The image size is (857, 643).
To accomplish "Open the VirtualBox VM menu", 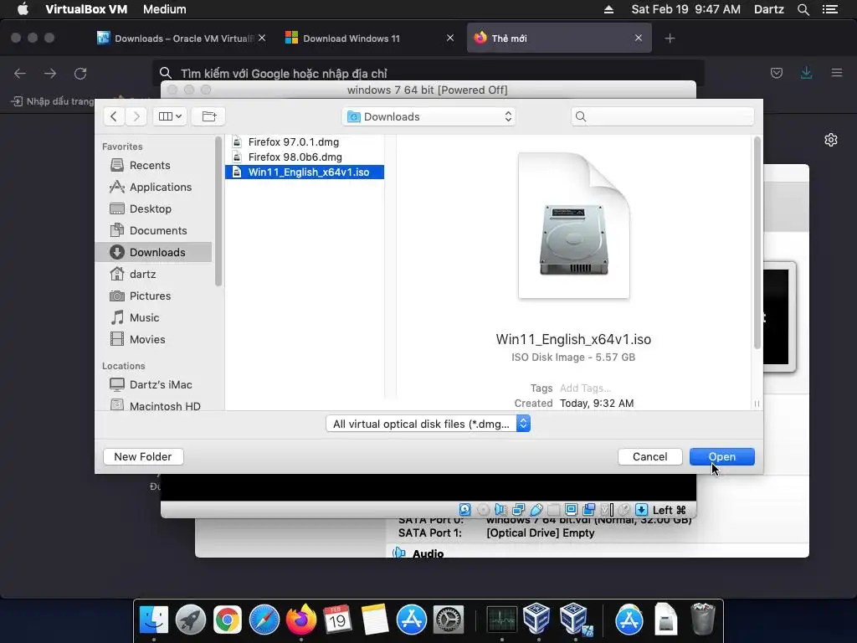I will click(x=86, y=9).
